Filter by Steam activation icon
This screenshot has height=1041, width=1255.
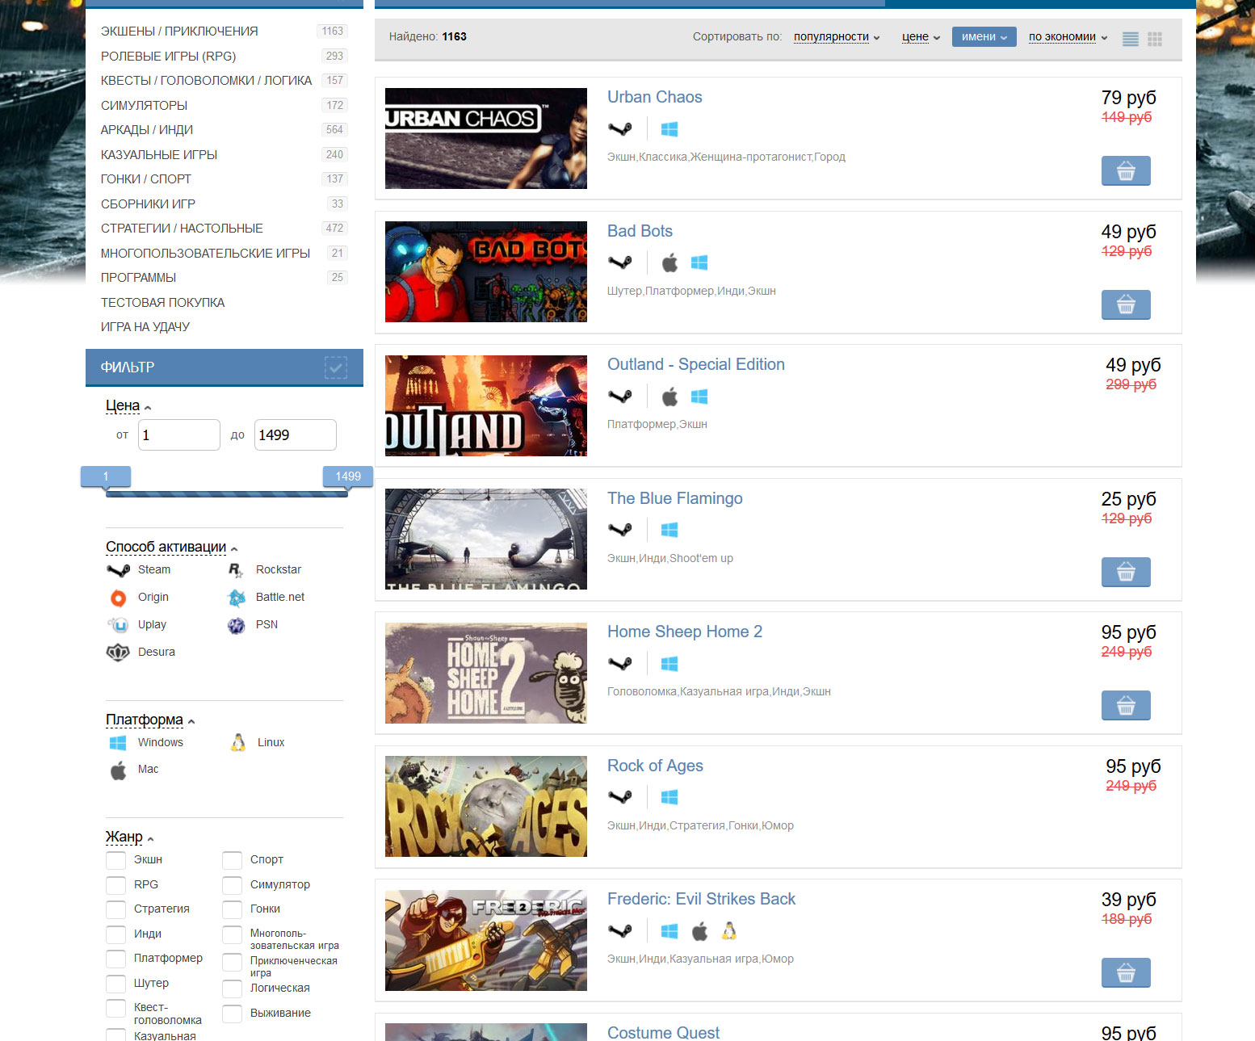(x=118, y=570)
